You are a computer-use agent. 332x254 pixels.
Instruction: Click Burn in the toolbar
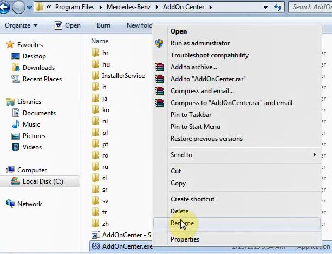pyautogui.click(x=103, y=25)
